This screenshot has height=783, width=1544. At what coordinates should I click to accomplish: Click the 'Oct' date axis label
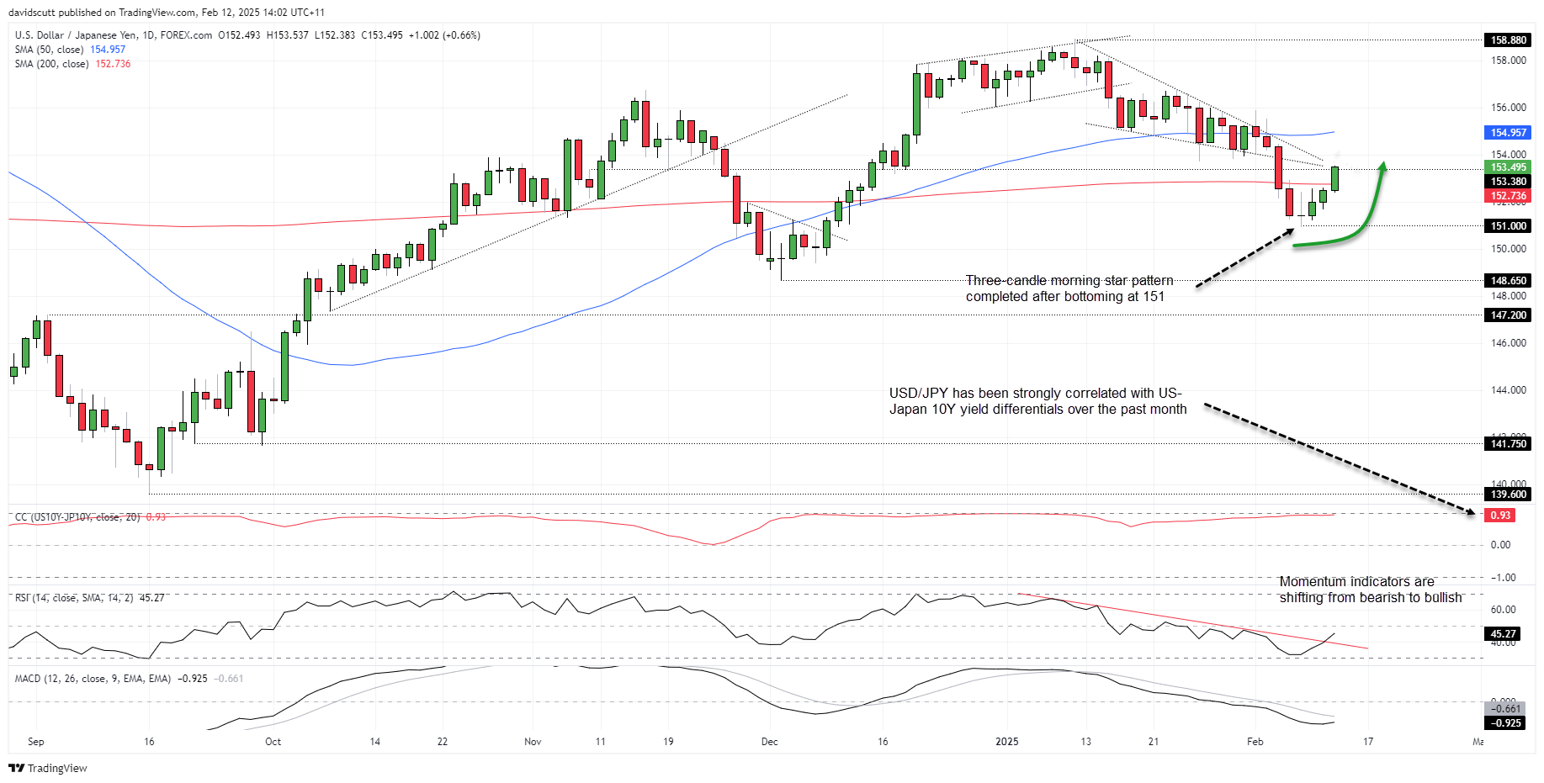click(x=273, y=742)
